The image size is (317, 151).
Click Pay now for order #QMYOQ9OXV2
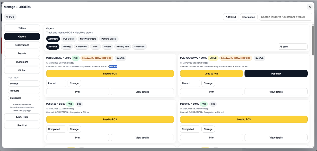[x=276, y=73]
